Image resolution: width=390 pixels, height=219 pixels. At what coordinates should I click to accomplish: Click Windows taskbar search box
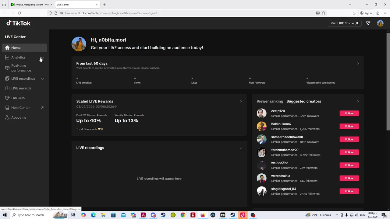tap(40, 215)
